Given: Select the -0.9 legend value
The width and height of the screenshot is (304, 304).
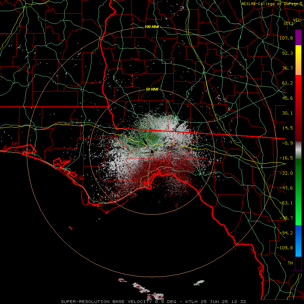Looking at the screenshot, I should [287, 143].
